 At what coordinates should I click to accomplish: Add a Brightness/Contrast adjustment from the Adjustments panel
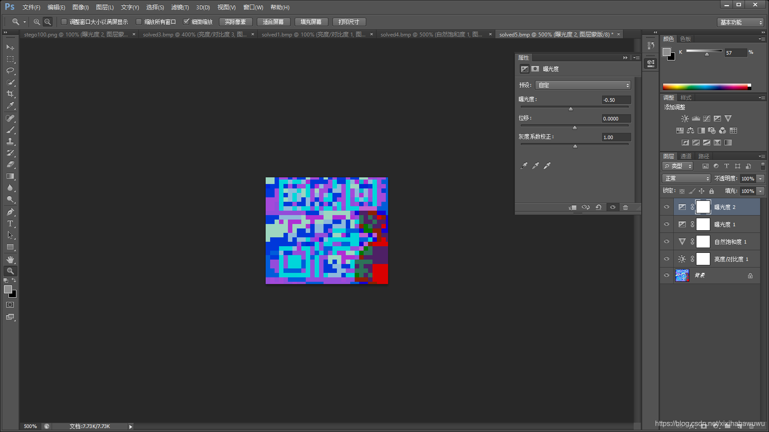(x=685, y=119)
